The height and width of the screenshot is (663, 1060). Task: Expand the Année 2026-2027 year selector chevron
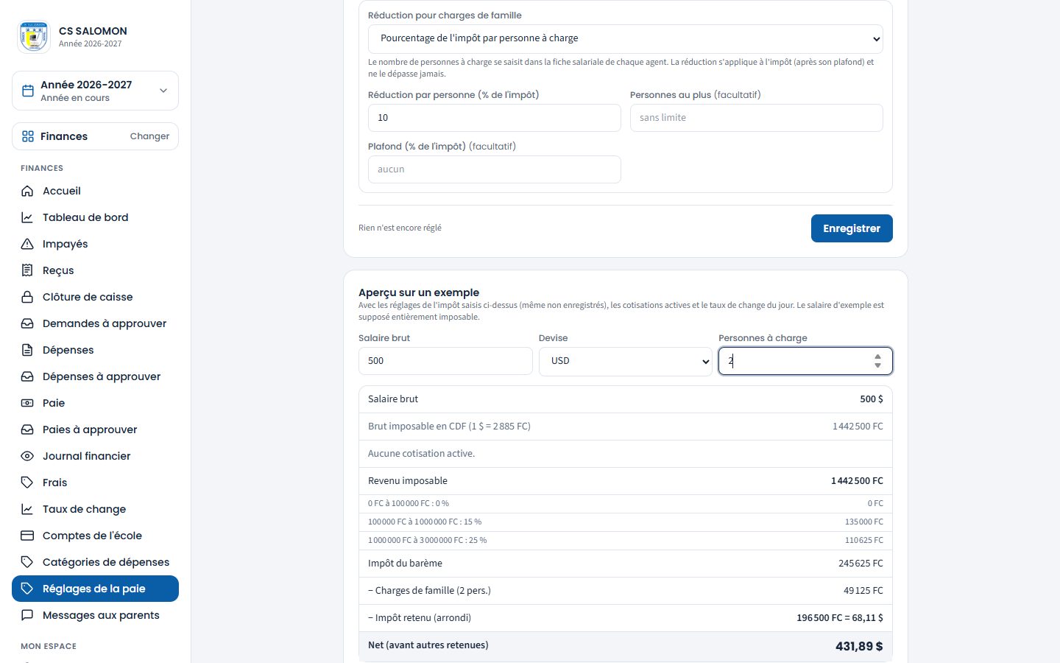pyautogui.click(x=163, y=91)
